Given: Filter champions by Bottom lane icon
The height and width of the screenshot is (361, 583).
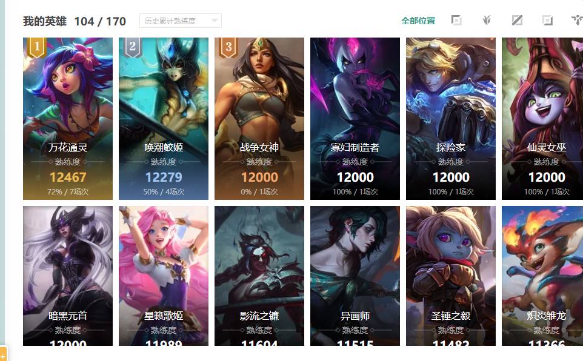Looking at the screenshot, I should point(547,21).
